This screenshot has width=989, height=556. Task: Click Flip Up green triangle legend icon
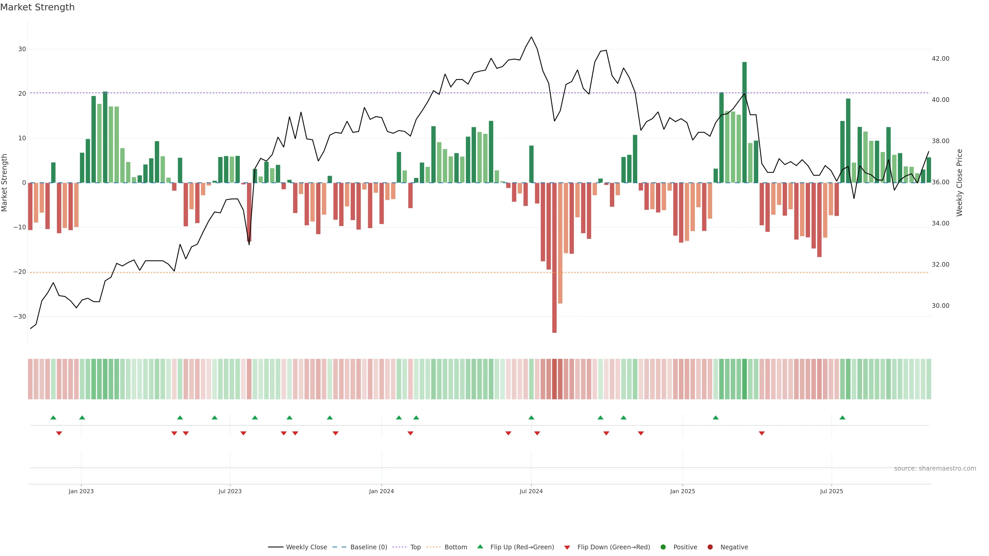(x=480, y=546)
